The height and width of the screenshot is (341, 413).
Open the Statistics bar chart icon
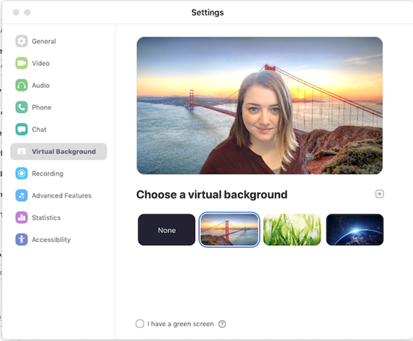[22, 217]
